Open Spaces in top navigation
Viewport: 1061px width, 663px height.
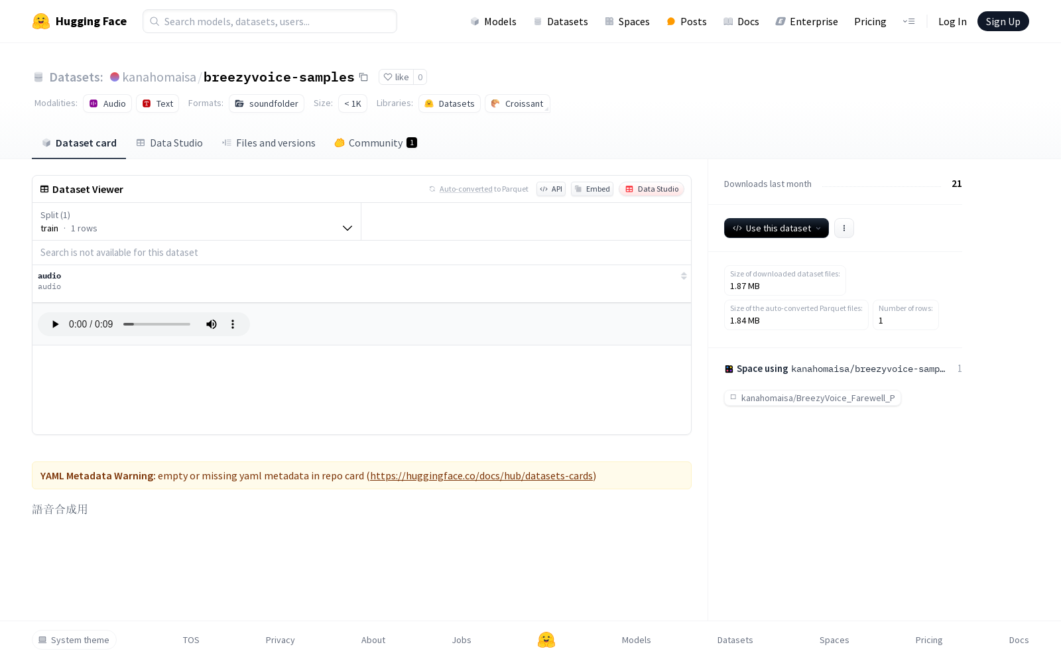click(627, 21)
